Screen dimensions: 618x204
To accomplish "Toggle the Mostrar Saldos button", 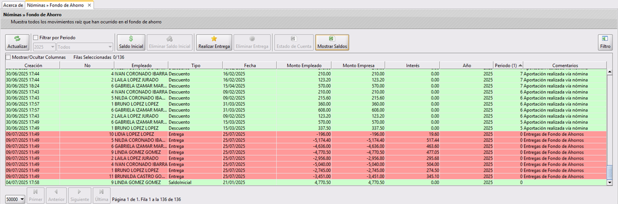I will (332, 42).
